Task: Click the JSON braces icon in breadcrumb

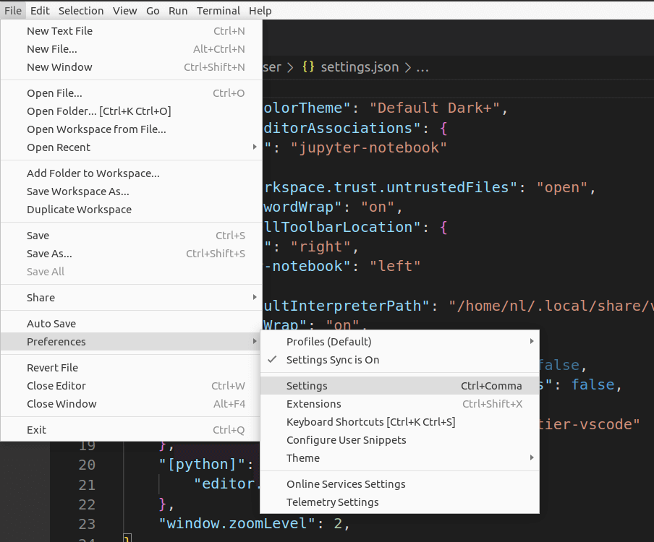Action: click(x=308, y=66)
